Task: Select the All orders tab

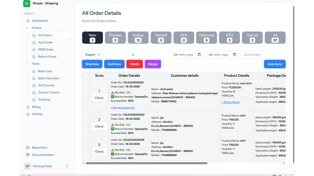Action: (275, 38)
